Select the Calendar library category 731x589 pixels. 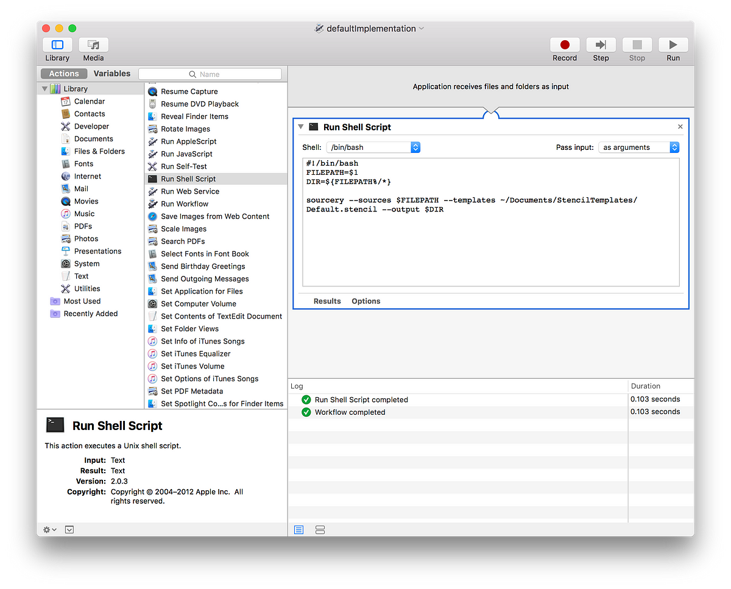tap(89, 102)
